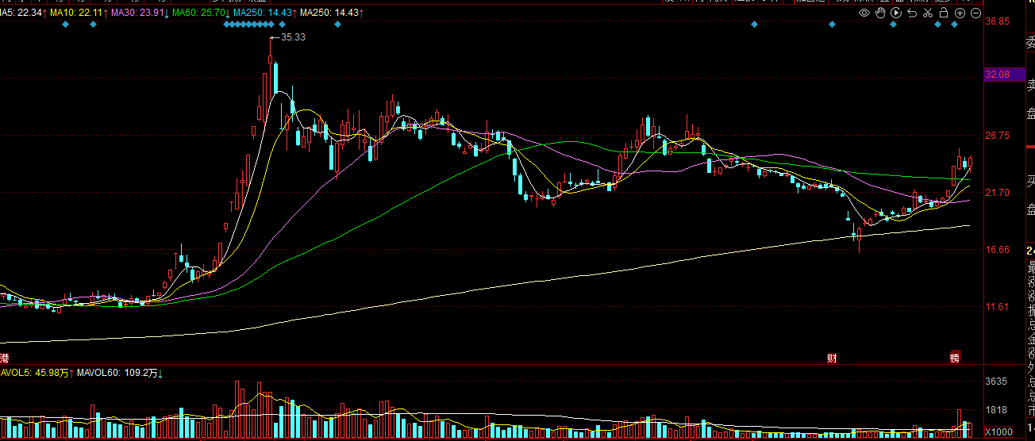This screenshot has height=441, width=1035.
Task: Click the undo arrow icon
Action: tap(912, 13)
